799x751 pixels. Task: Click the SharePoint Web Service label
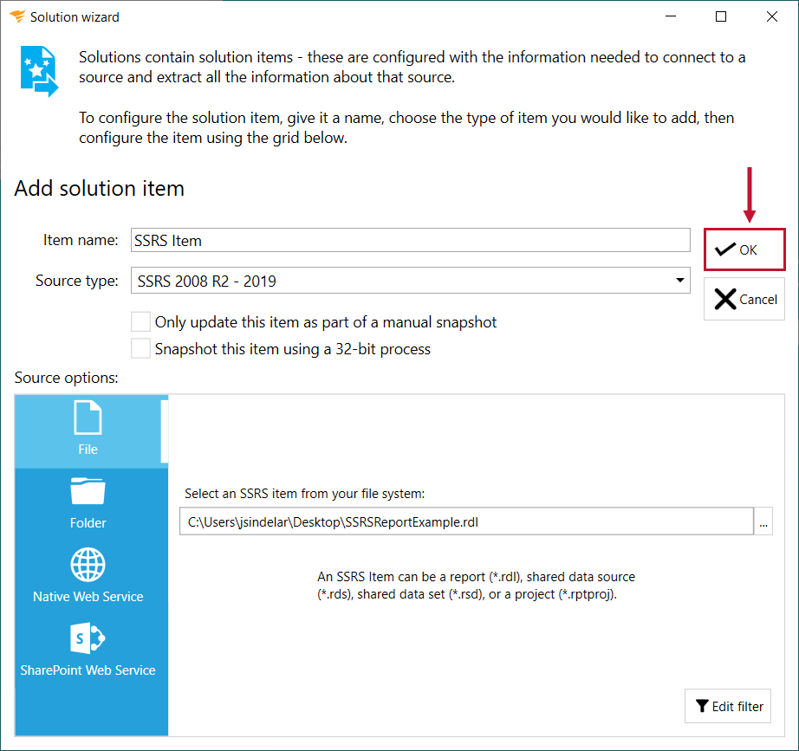(88, 670)
